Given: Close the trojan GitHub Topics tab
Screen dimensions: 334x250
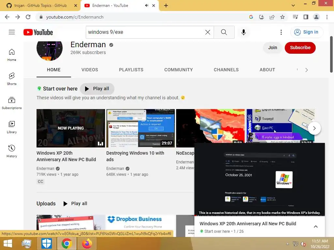Looking at the screenshot, I should pos(76,6).
